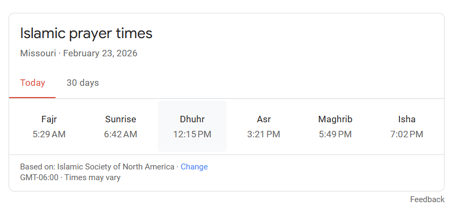Select the highlighted Dhuhr label
This screenshot has height=222, width=465.
[x=192, y=120]
